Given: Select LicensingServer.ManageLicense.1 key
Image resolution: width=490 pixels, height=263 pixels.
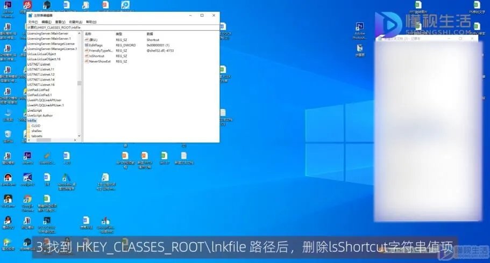Looking at the screenshot, I should [x=52, y=49].
